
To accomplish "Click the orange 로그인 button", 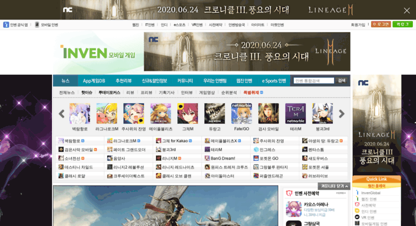I will click(381, 25).
